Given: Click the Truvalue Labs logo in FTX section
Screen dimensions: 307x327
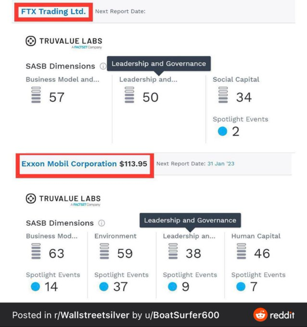Looking at the screenshot, I should 63,41.
